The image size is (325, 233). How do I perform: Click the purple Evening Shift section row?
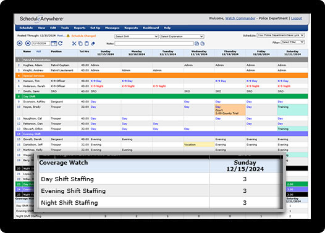pos(162,134)
